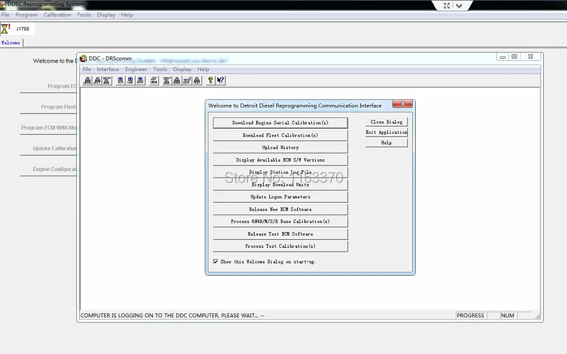Click Program ECM button in background window
Screen dimensions: 567x354
pos(49,86)
